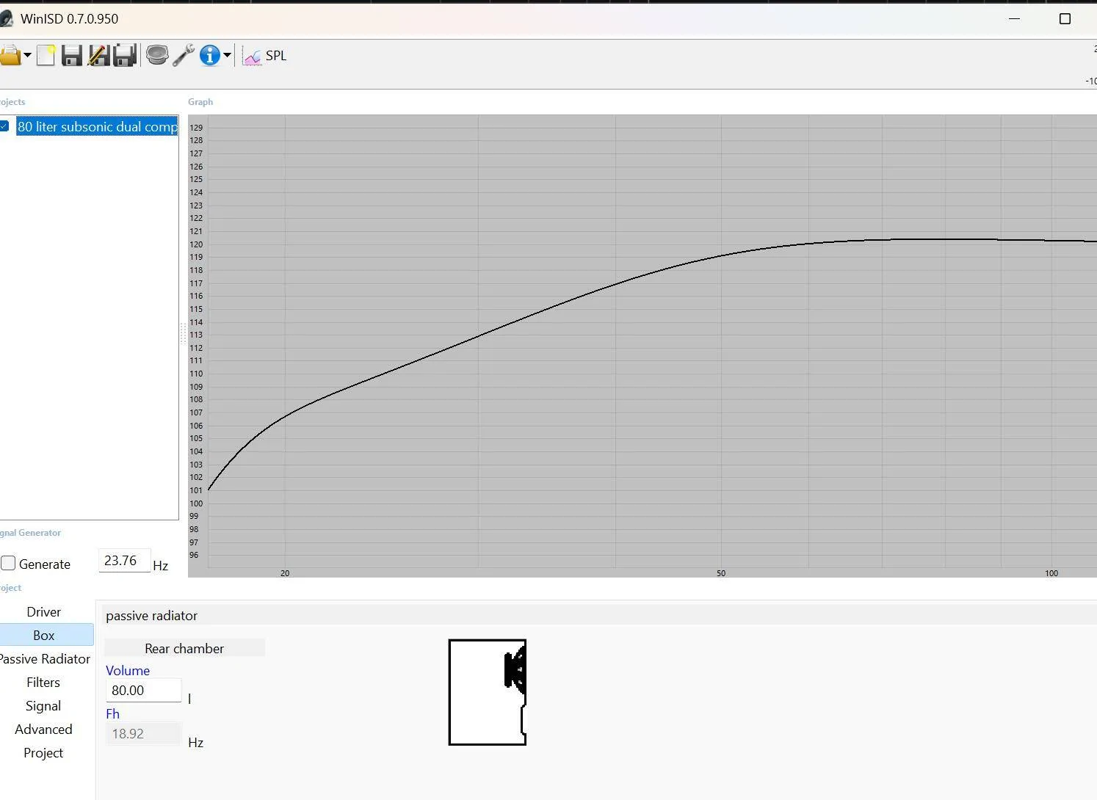Screen dimensions: 1097x800
Task: Click the 23.76 Hz frequency field
Action: (x=124, y=561)
